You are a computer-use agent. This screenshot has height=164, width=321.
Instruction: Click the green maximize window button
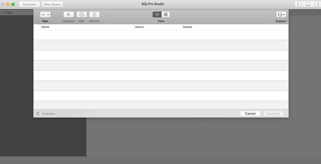[x=13, y=4]
